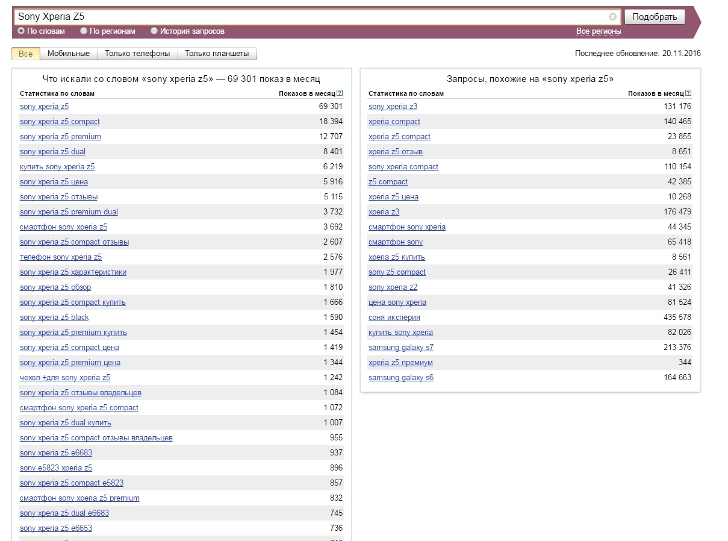This screenshot has width=728, height=541.
Task: Open the 'sony xperia z5 dual e6683' link
Action: tap(64, 513)
